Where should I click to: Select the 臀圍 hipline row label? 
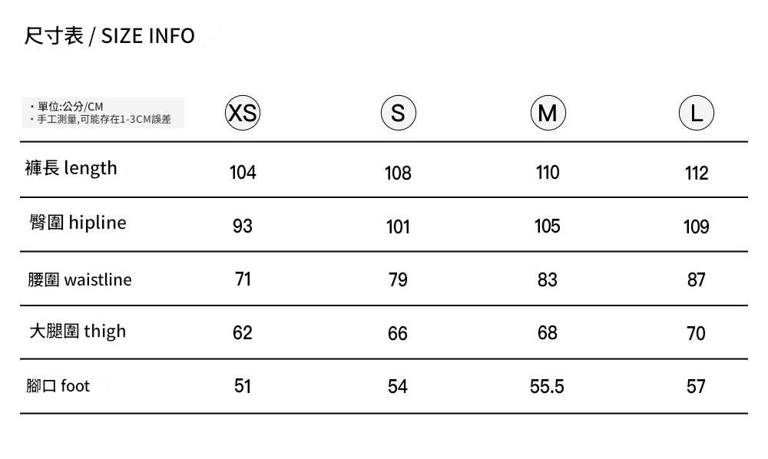point(78,223)
